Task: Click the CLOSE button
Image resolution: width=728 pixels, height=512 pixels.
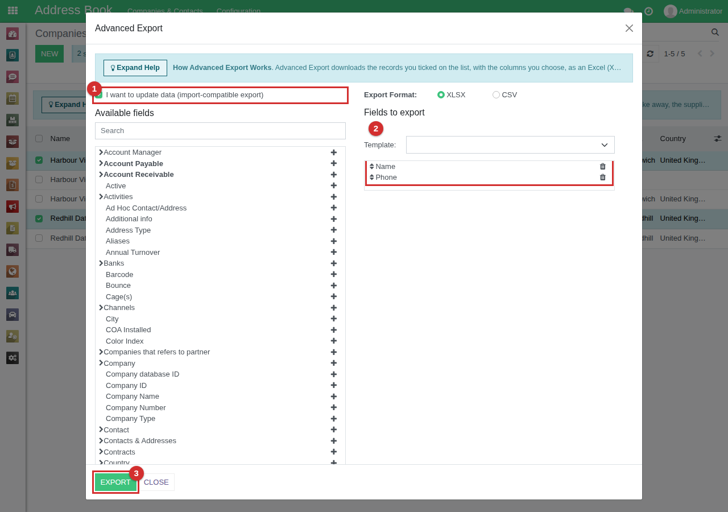Action: point(156,482)
